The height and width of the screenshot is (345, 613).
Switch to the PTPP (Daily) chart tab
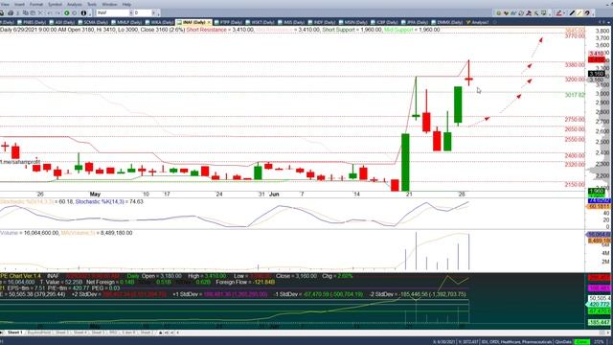pos(228,22)
